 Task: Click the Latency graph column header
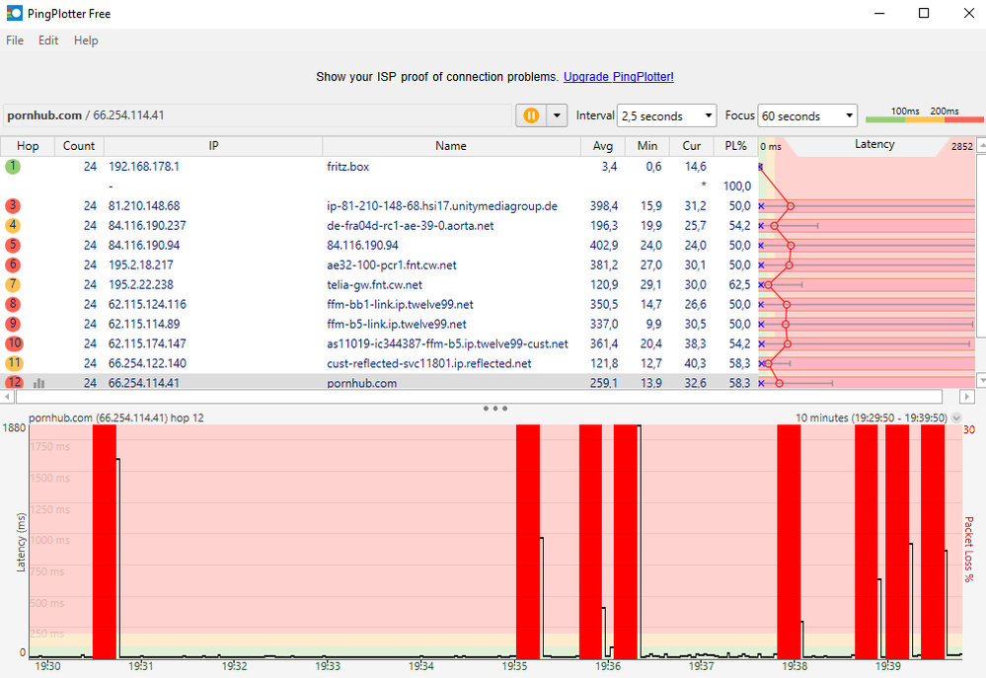(x=874, y=145)
